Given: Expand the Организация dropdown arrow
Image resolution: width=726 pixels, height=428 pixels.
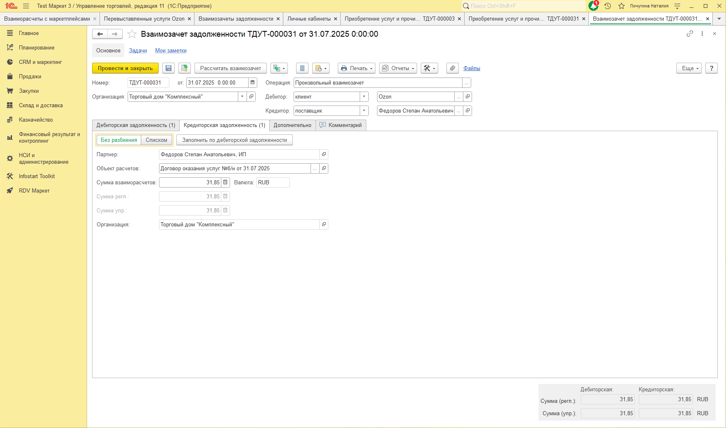Looking at the screenshot, I should [242, 97].
